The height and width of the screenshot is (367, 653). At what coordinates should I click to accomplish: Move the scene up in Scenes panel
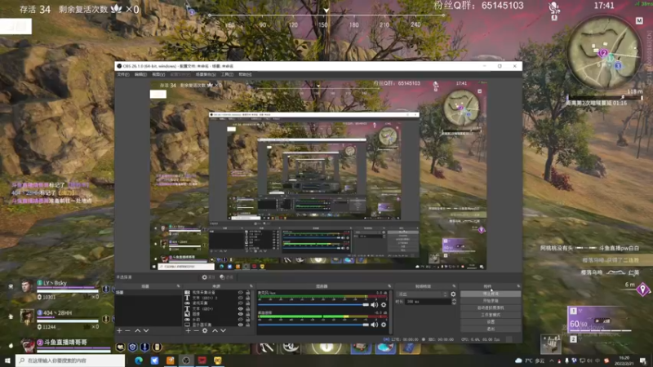137,331
